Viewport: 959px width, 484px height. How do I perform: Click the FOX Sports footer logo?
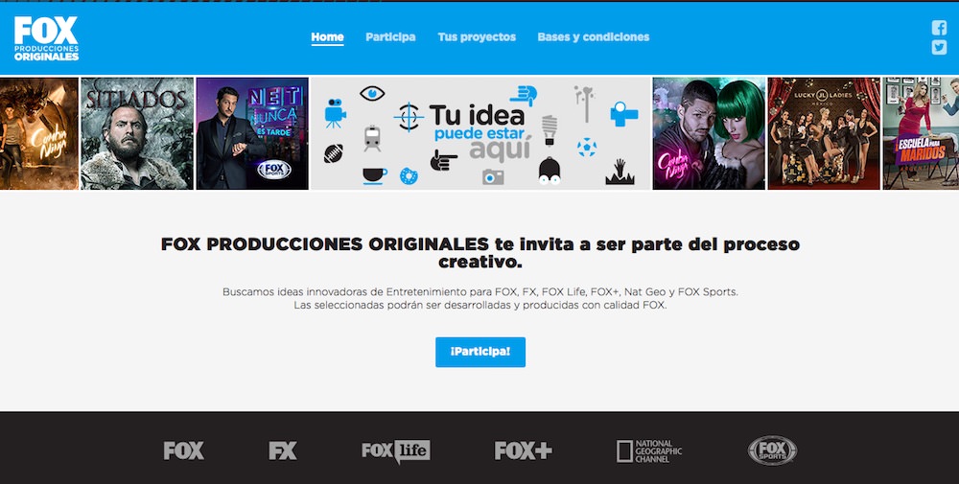pos(772,450)
